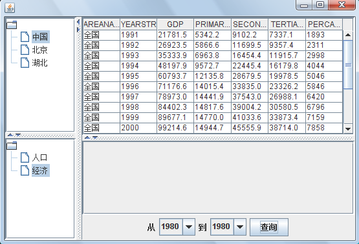
Task: Click the table vertical scrollbar thumb
Action: point(348,65)
